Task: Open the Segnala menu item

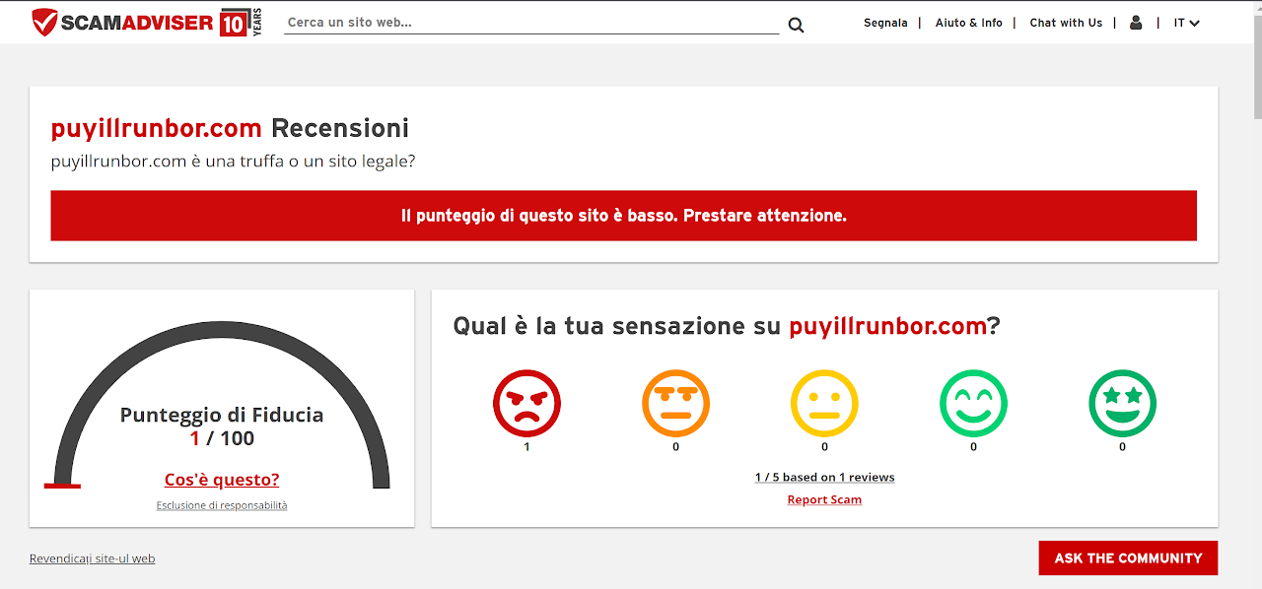Action: pos(885,23)
